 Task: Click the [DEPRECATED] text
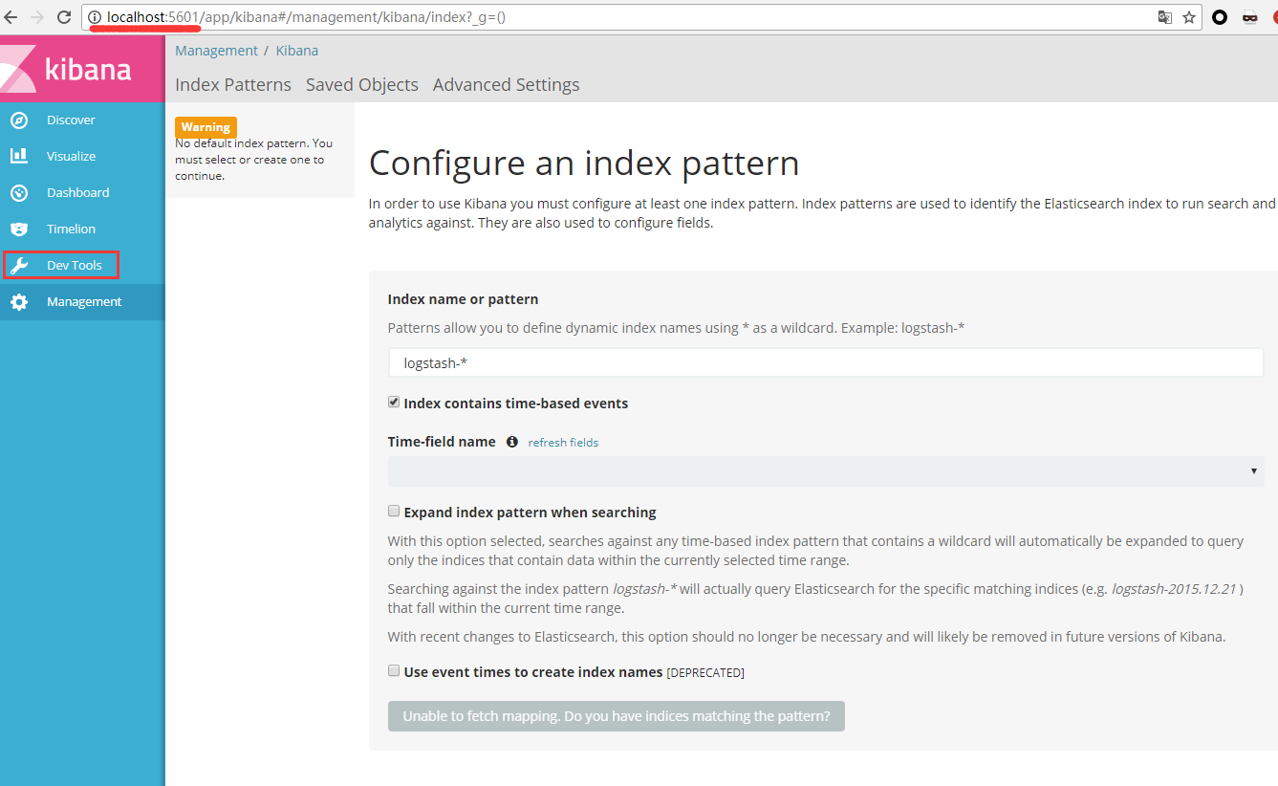[705, 673]
